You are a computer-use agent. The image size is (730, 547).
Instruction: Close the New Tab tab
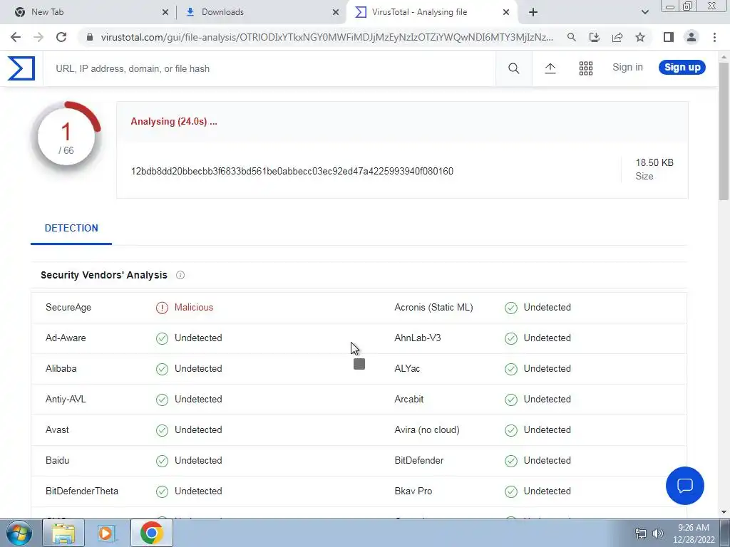165,12
